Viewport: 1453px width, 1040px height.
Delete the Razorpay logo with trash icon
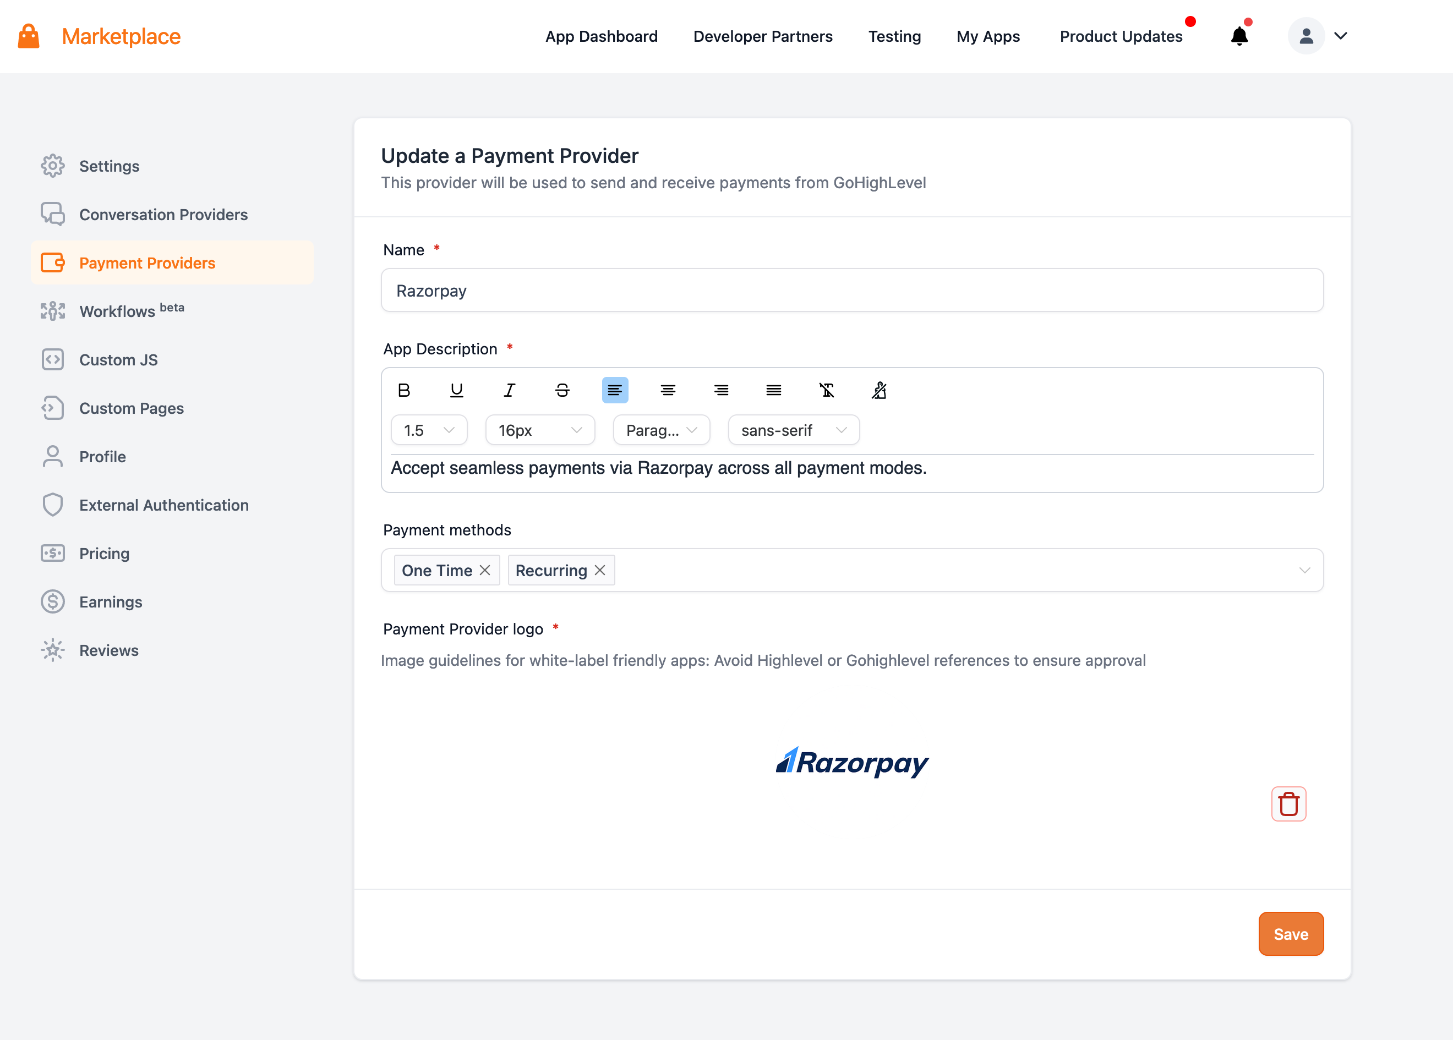pyautogui.click(x=1288, y=804)
